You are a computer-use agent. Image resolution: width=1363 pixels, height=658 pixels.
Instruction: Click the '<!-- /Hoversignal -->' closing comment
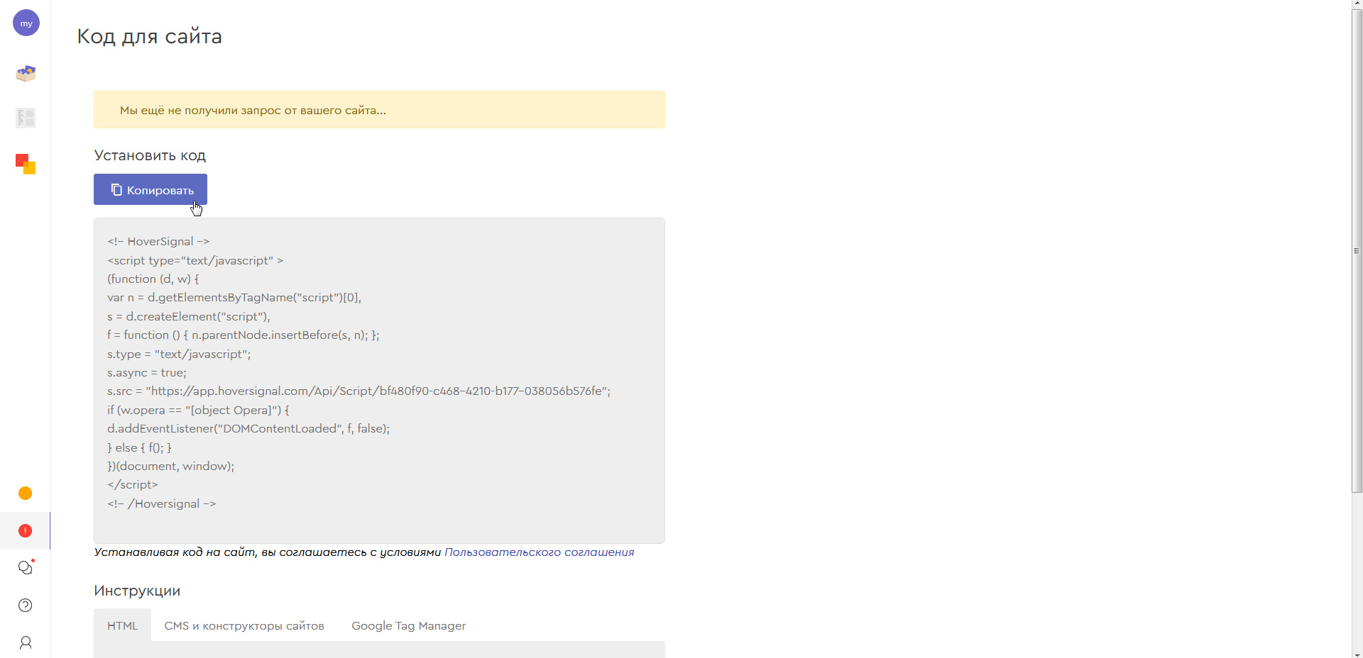coord(162,504)
